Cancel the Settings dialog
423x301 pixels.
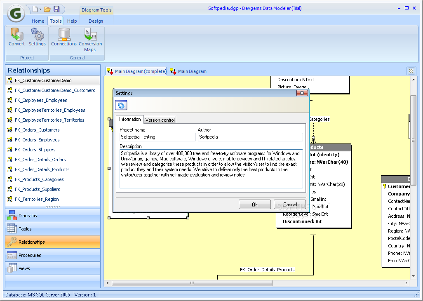coord(290,205)
